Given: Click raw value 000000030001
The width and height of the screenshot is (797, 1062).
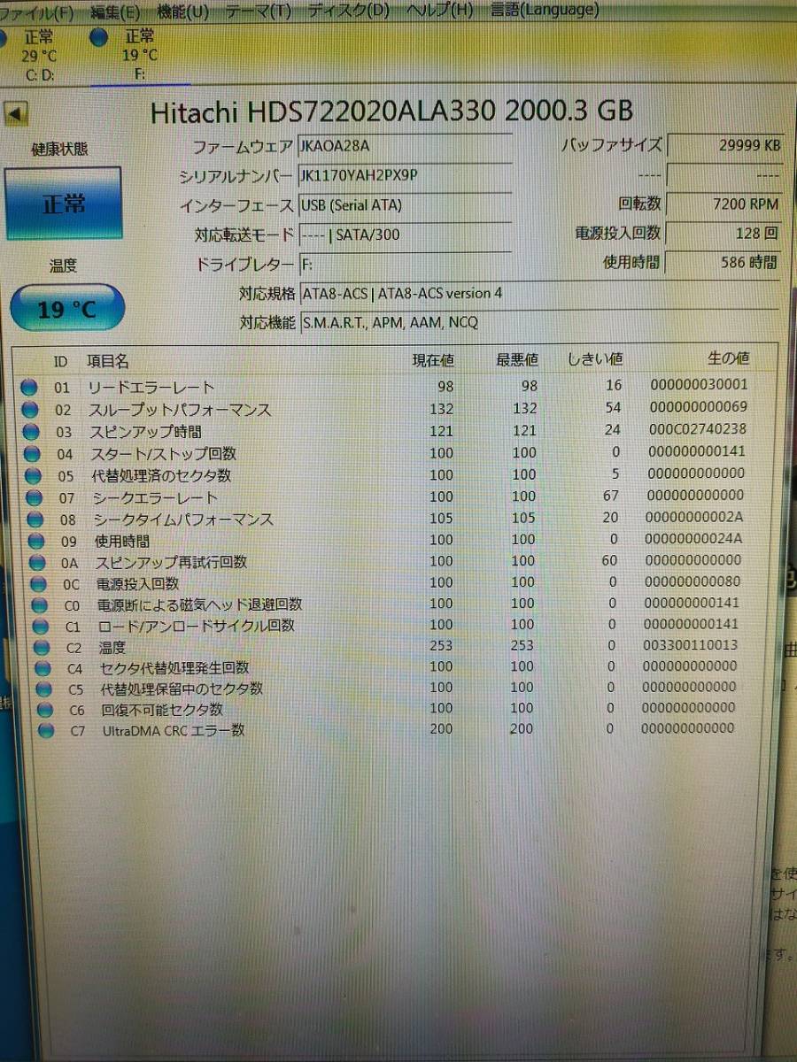Looking at the screenshot, I should point(700,385).
